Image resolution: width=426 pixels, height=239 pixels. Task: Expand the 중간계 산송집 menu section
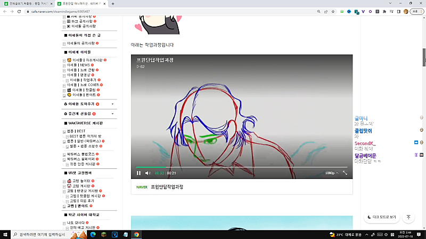[x=112, y=114]
